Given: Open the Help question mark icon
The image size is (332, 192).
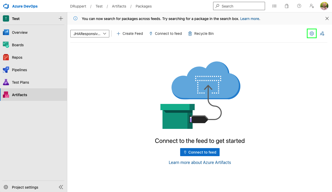Looking at the screenshot, I should coord(299,6).
